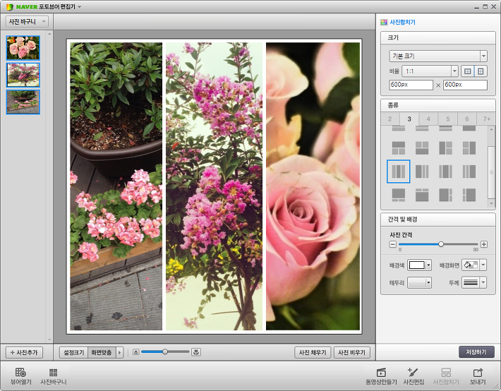Open 보내기 send/share icon
The height and width of the screenshot is (391, 501).
(x=478, y=376)
